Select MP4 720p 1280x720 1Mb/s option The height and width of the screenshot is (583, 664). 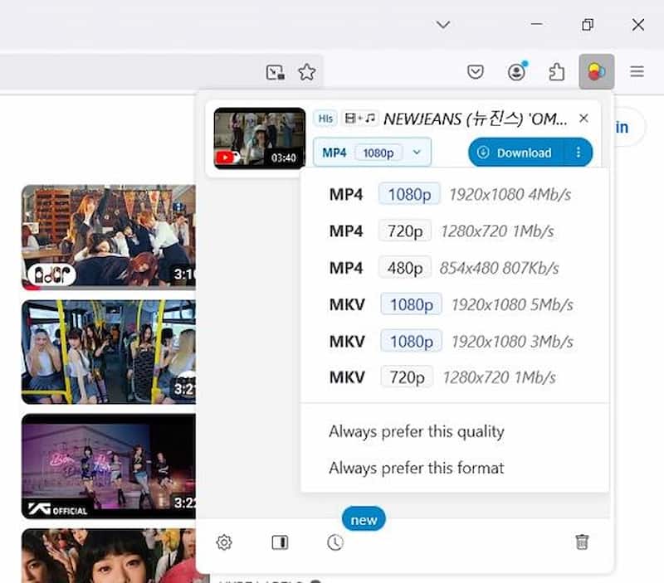coord(454,231)
